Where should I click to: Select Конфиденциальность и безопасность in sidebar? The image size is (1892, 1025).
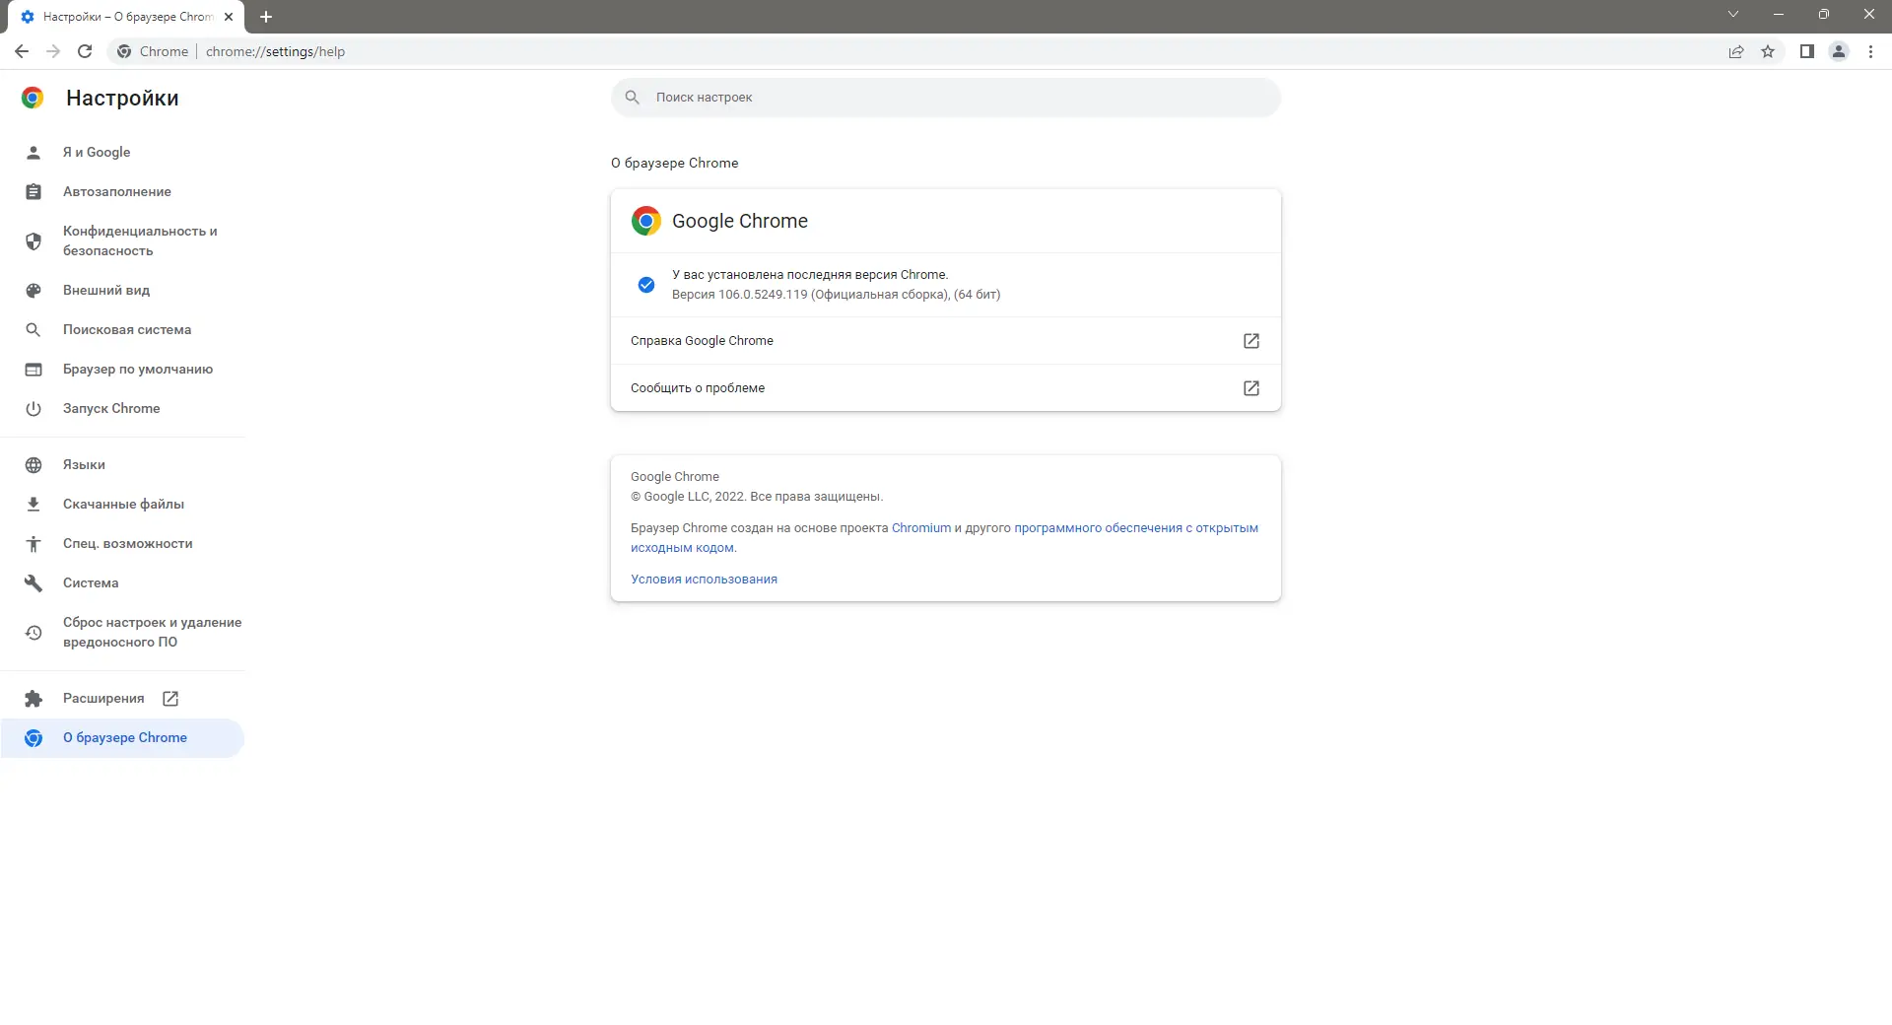tap(139, 241)
